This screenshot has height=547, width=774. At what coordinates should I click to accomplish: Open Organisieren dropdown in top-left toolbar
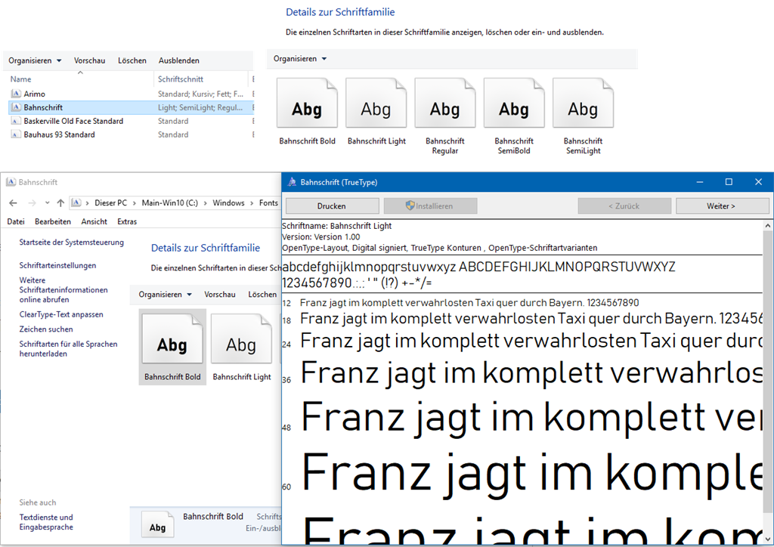(x=35, y=60)
